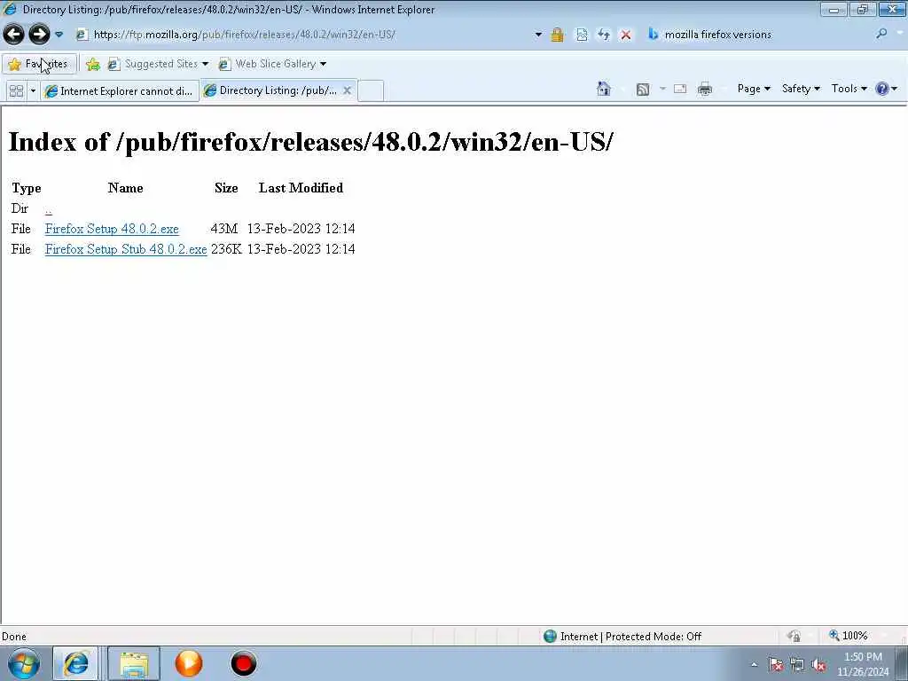Viewport: 908px width, 681px height.
Task: Click the 'Last Modified' column header
Action: tap(301, 188)
